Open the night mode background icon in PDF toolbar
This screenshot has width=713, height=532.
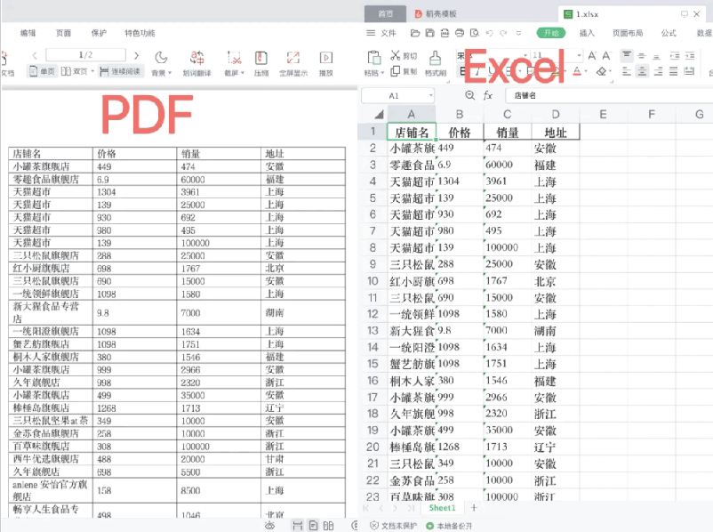[161, 58]
